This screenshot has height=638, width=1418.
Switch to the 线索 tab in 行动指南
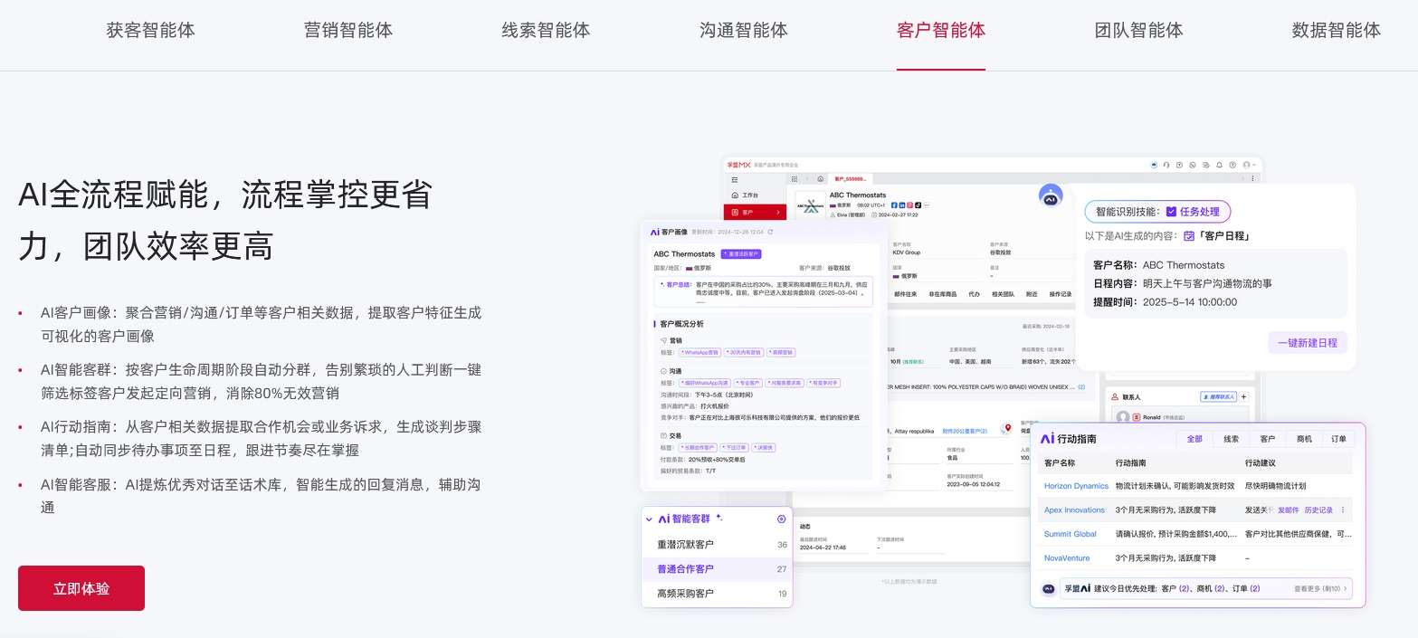(1231, 438)
